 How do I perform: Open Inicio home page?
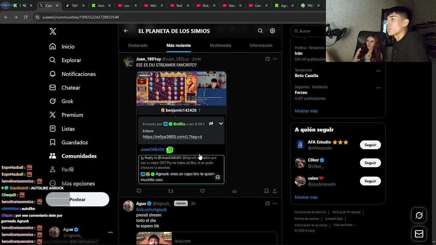point(62,47)
